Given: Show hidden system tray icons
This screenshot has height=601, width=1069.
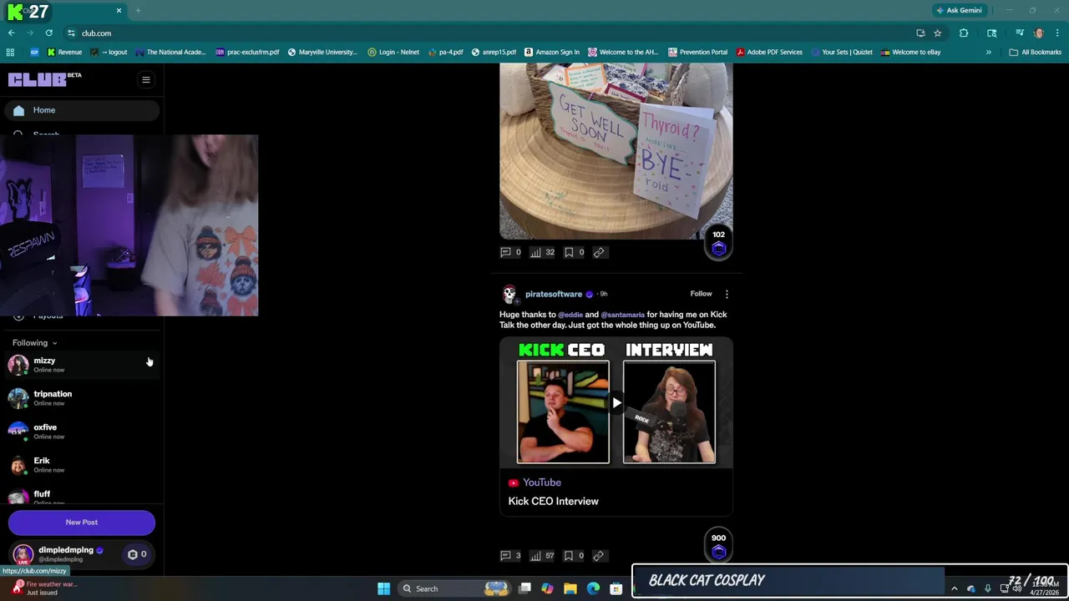Looking at the screenshot, I should 955,588.
